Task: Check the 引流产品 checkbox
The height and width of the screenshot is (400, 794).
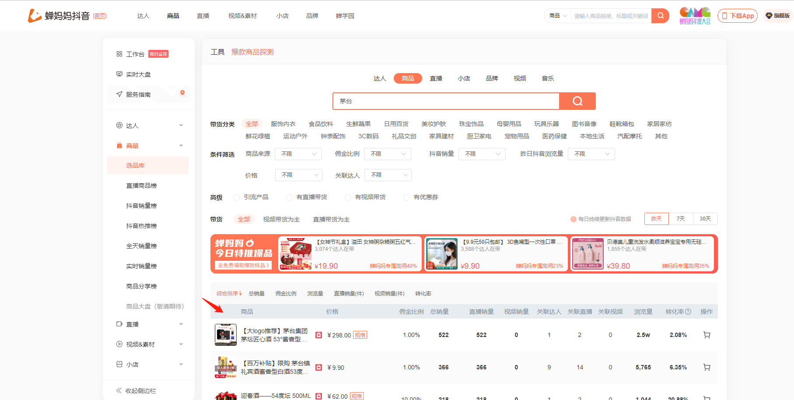Action: (x=237, y=197)
